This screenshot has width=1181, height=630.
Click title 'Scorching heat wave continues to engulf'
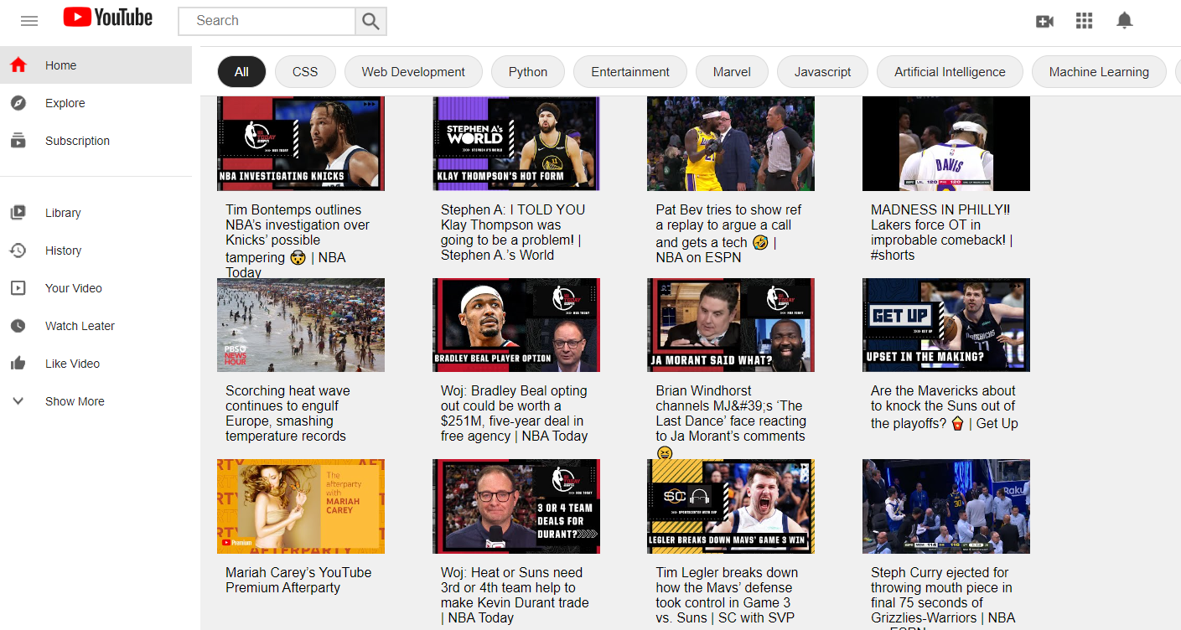tap(287, 413)
